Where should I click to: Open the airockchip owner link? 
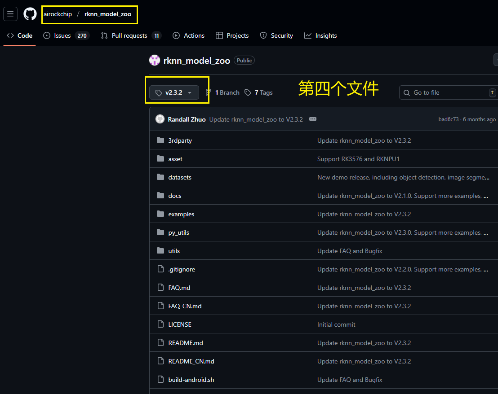click(58, 14)
